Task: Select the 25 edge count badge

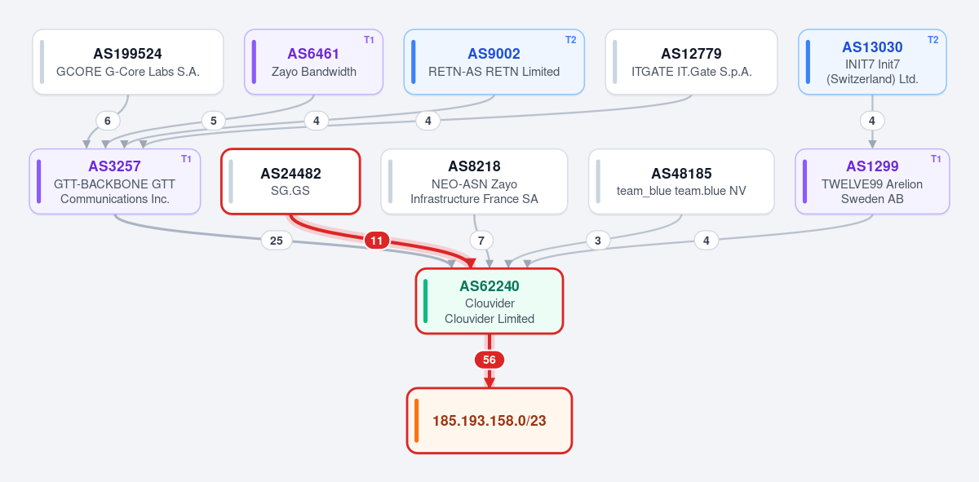Action: click(277, 241)
